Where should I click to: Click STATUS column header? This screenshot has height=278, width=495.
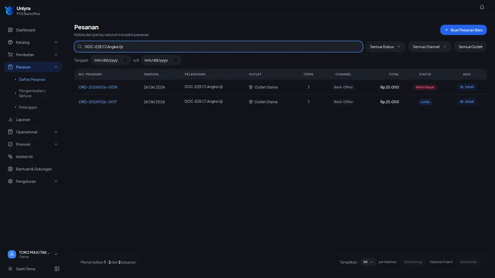tap(425, 74)
